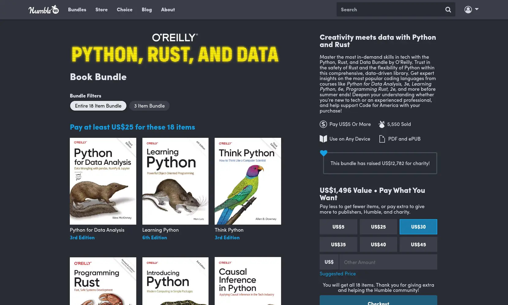Image resolution: width=508 pixels, height=305 pixels.
Task: Click the blue charity heart icon
Action: click(x=324, y=153)
